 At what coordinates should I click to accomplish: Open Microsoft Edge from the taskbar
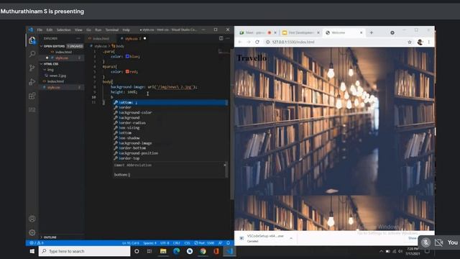coord(176,251)
